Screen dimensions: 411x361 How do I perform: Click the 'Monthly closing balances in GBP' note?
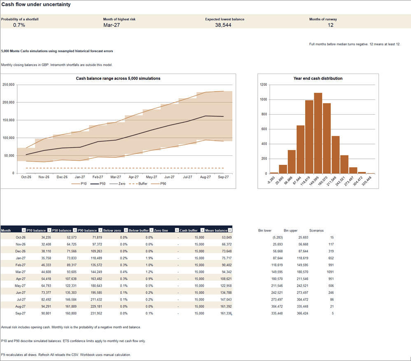[x=56, y=65]
